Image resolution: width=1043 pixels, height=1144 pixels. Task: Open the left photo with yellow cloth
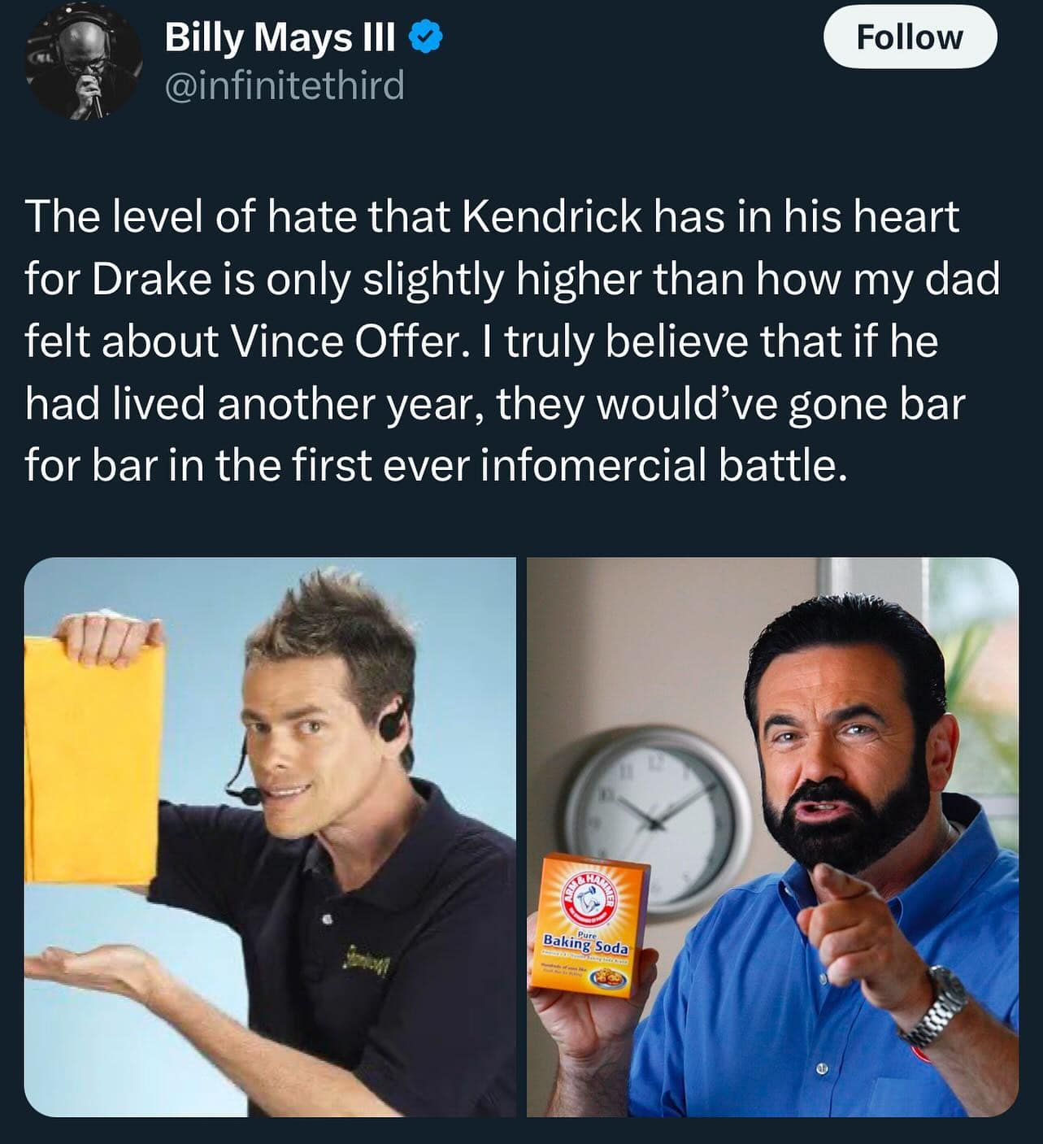[x=270, y=837]
